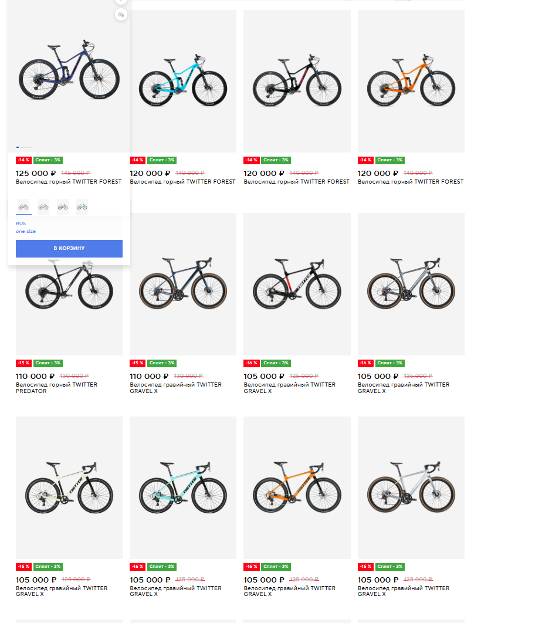Open the orange GRAVEL X gravel bike image
This screenshot has width=542, height=623.
297,487
